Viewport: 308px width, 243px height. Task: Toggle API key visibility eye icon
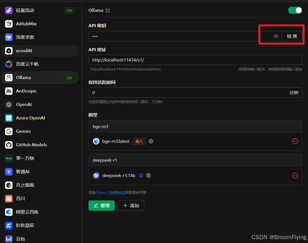tap(276, 36)
